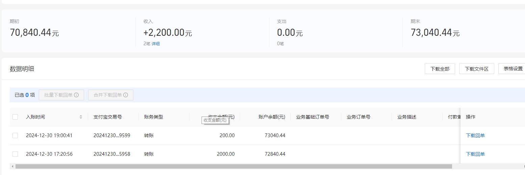Click the 期末 amount 73,040.44元
Screen dimensions: 525x175
(x=435, y=33)
